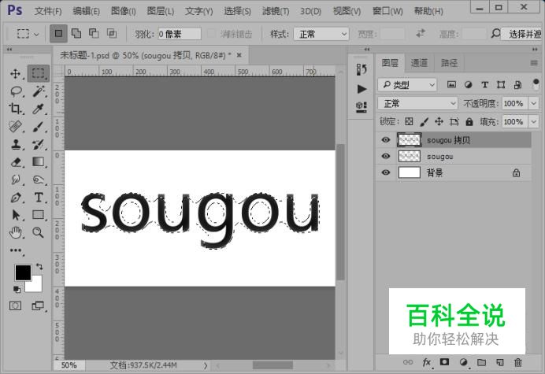This screenshot has height=374, width=545.
Task: Click the 选择并遮住 button
Action: coord(523,34)
